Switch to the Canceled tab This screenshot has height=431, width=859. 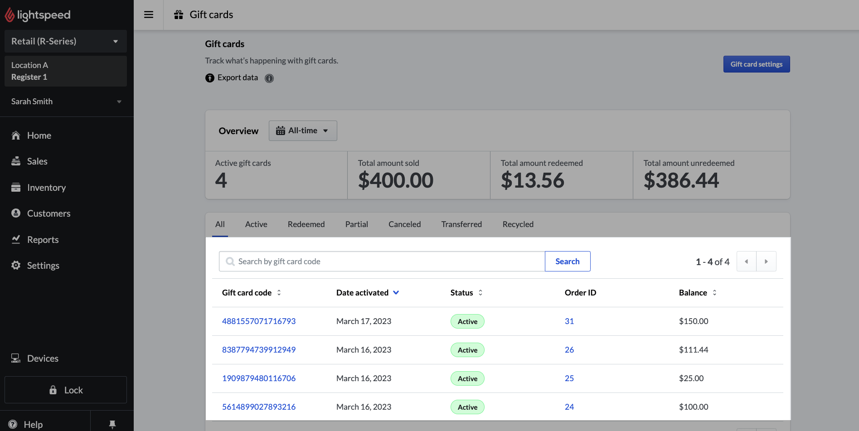(x=405, y=224)
